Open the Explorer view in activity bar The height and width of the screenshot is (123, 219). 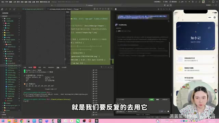point(2,9)
